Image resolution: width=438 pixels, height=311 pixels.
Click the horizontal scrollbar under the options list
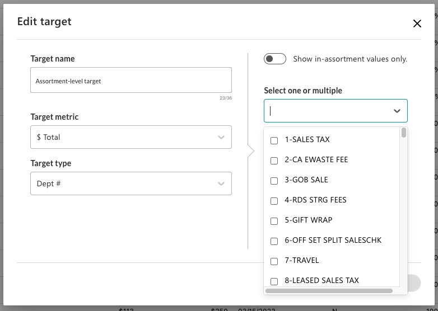point(329,291)
